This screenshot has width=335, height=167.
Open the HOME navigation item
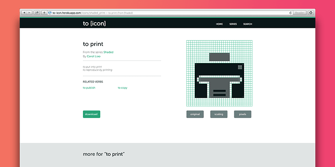click(219, 24)
